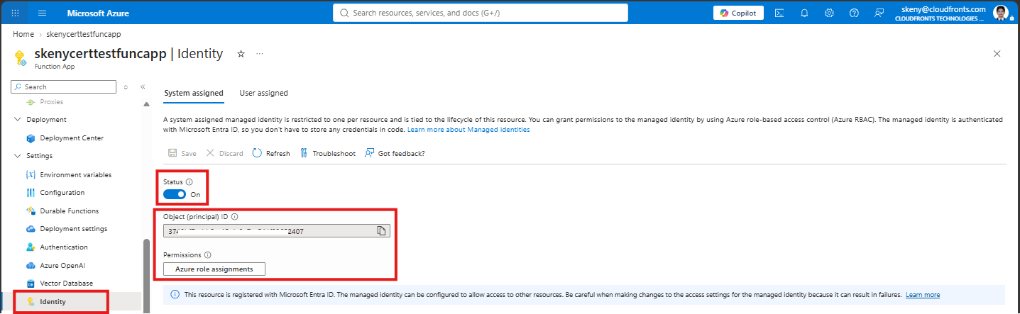1020x314 pixels.
Task: Close the Identity blade
Action: pyautogui.click(x=997, y=54)
